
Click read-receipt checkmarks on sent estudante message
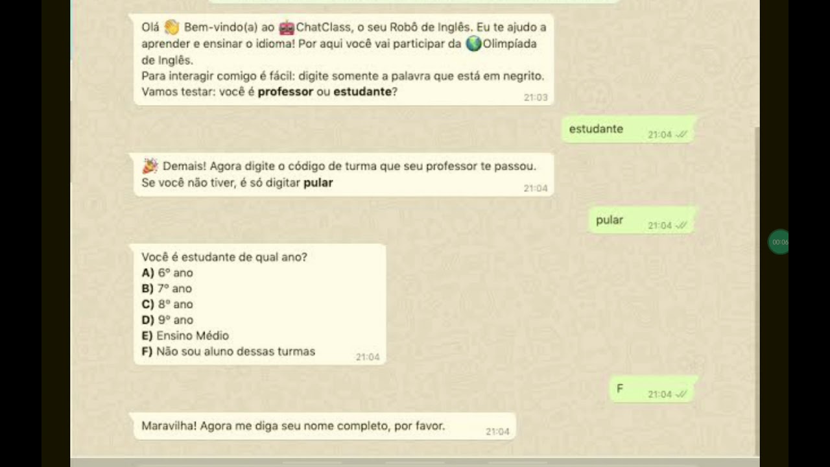(x=682, y=135)
